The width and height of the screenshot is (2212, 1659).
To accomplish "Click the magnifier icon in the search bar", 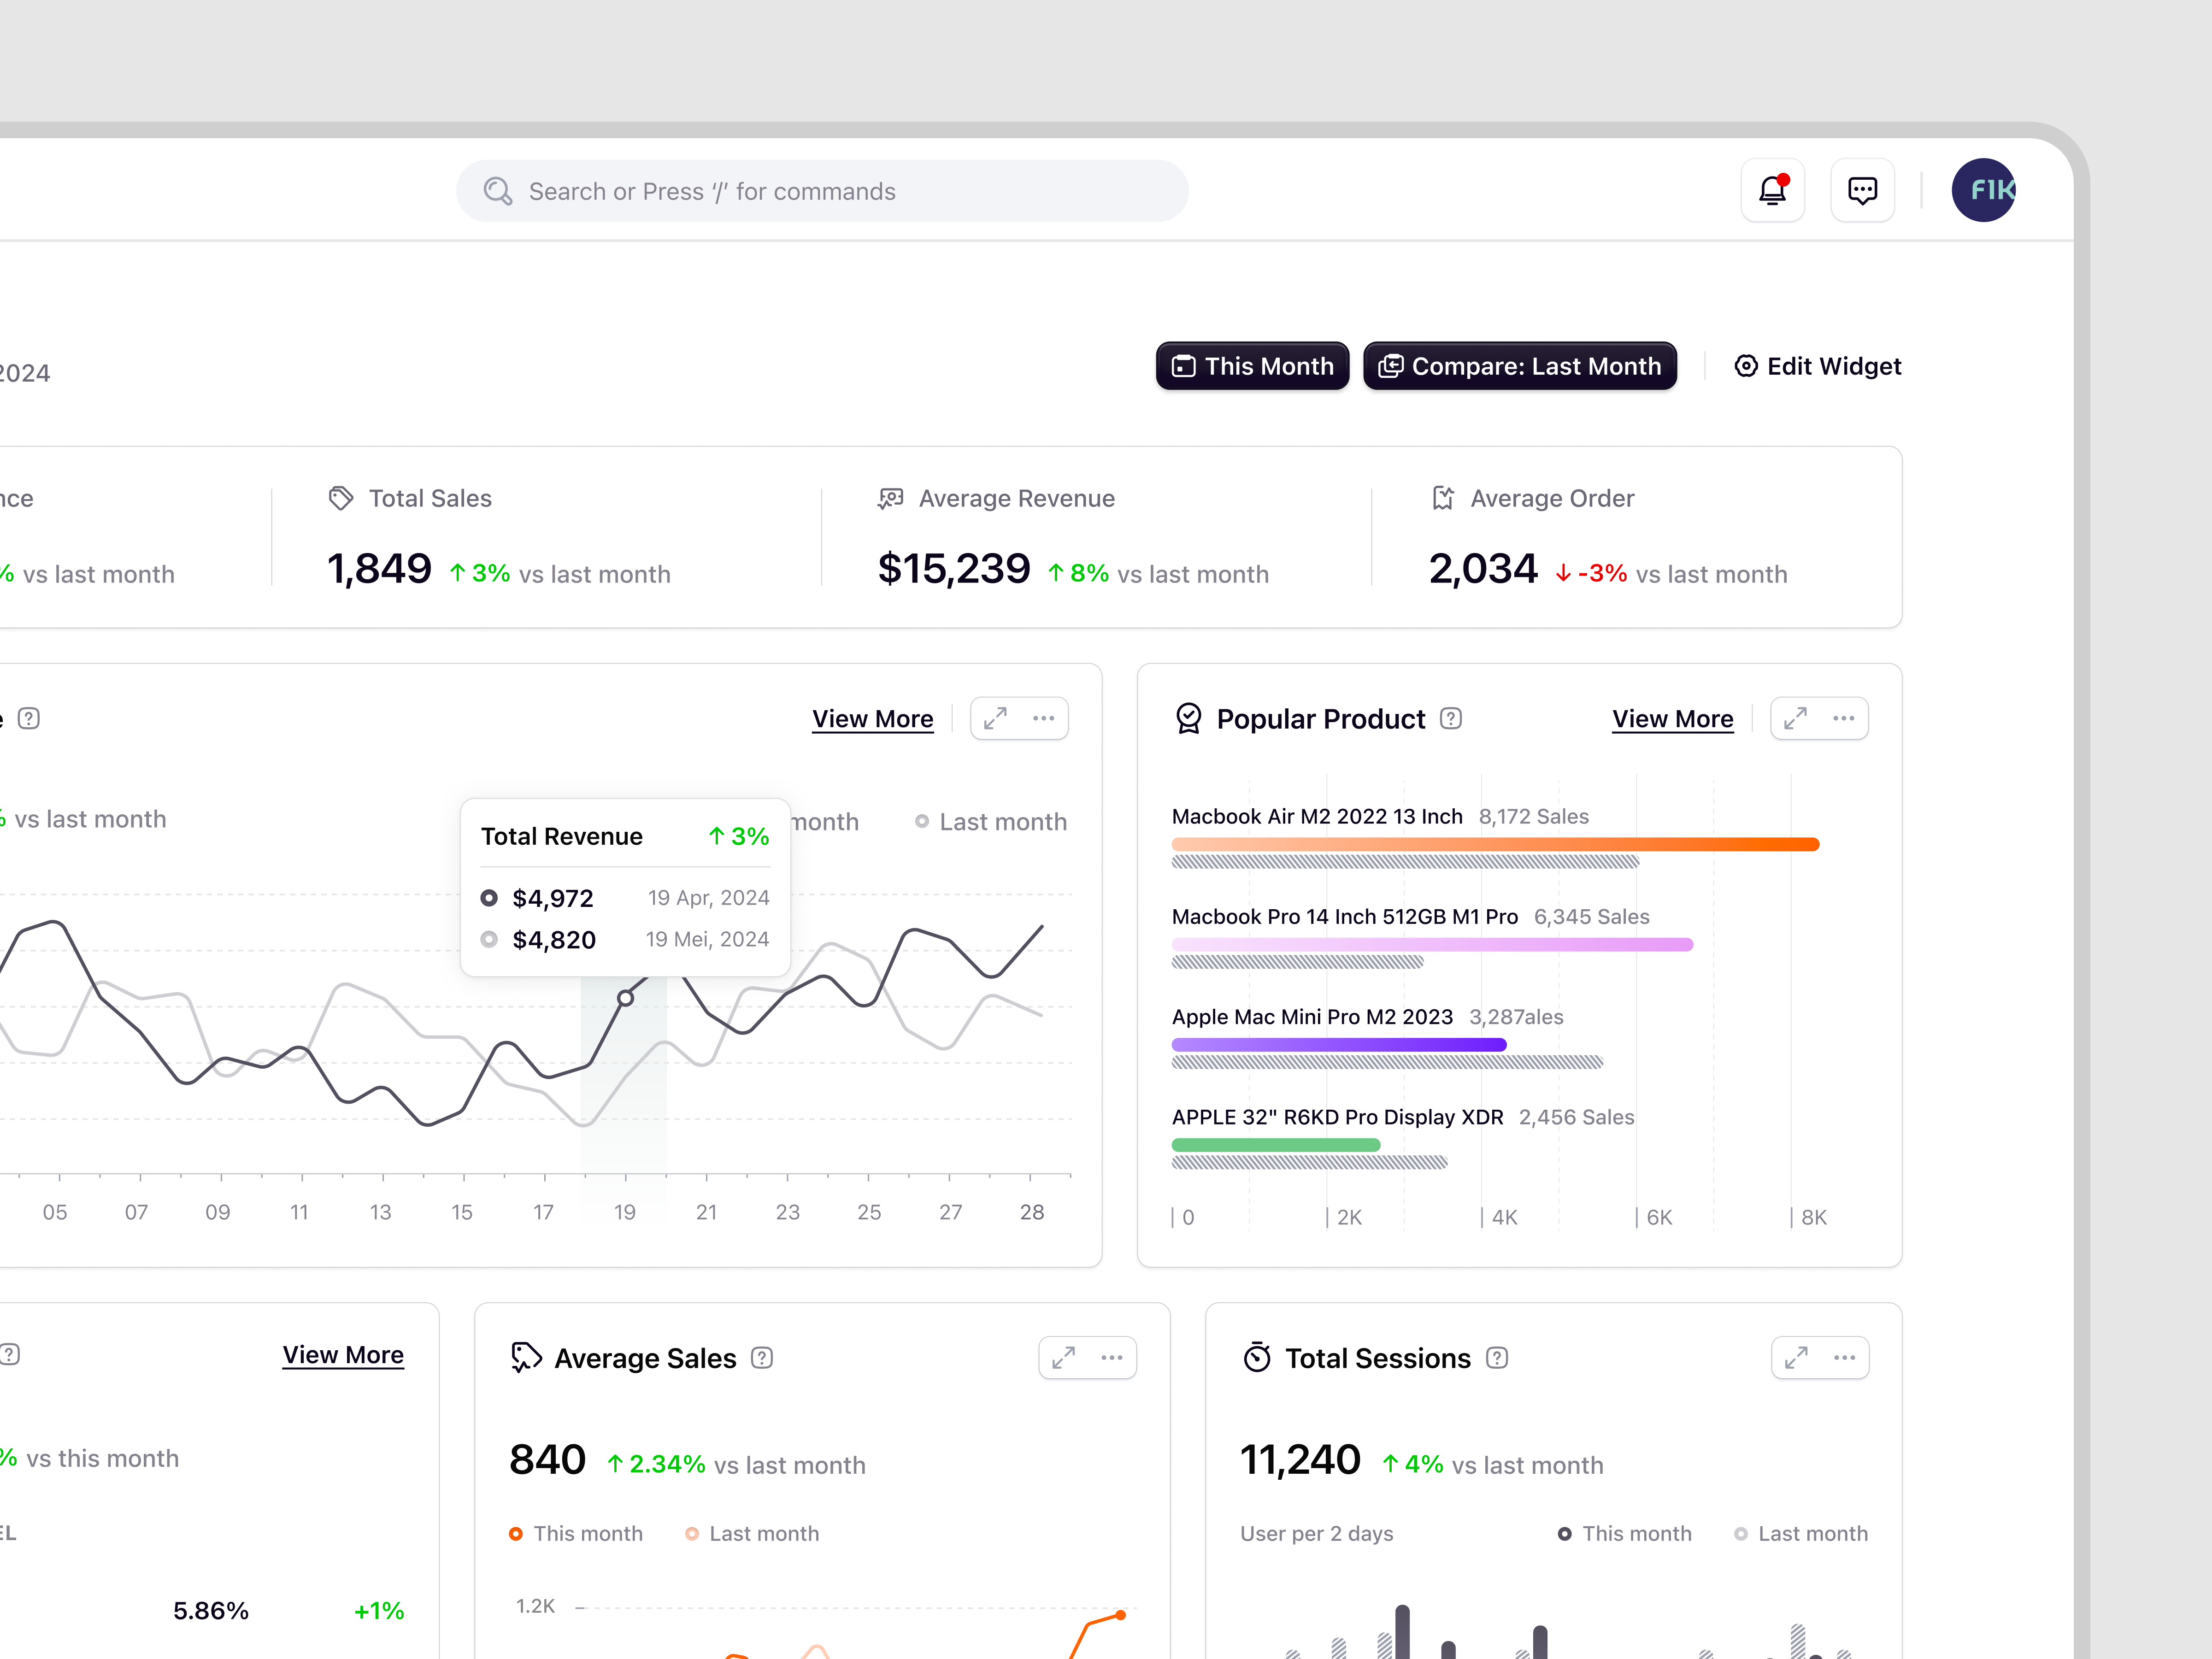I will pyautogui.click(x=499, y=190).
